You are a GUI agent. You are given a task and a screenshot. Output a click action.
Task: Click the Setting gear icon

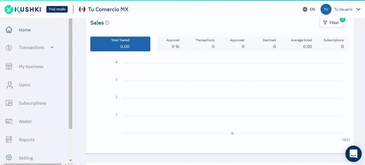coord(9,158)
